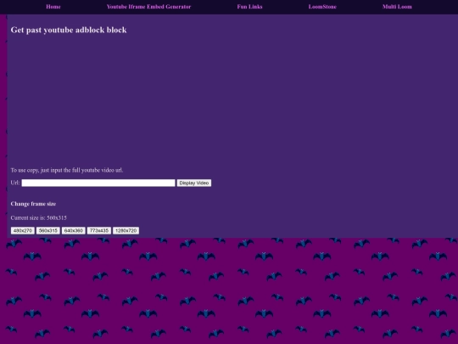Focus the Url input field

(98, 183)
